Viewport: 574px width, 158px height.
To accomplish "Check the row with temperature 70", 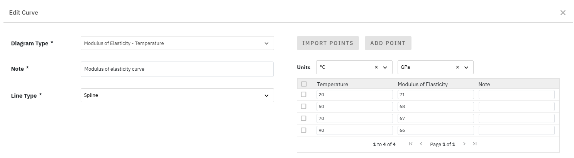I will tap(304, 118).
